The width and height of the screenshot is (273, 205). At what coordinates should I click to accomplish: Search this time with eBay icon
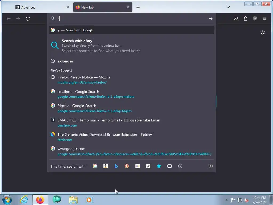pyautogui.click(x=138, y=166)
